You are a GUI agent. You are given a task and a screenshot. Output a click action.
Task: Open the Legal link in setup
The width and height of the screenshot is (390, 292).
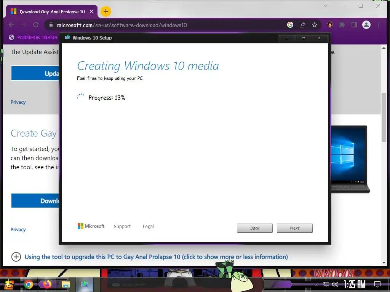148,227
